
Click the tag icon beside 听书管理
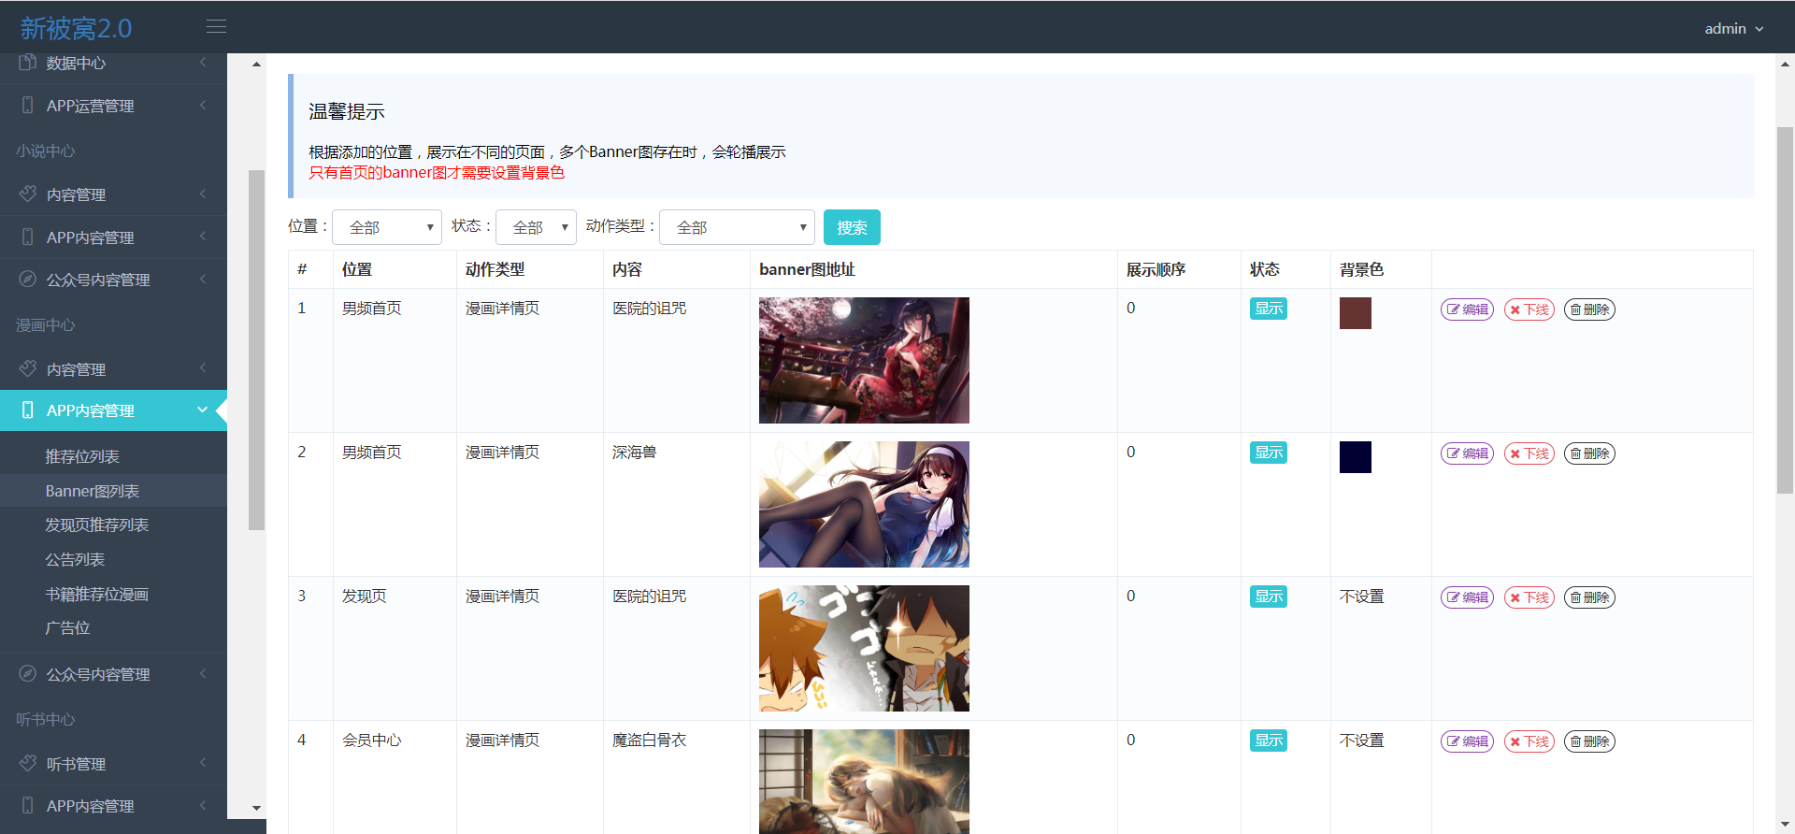point(27,763)
